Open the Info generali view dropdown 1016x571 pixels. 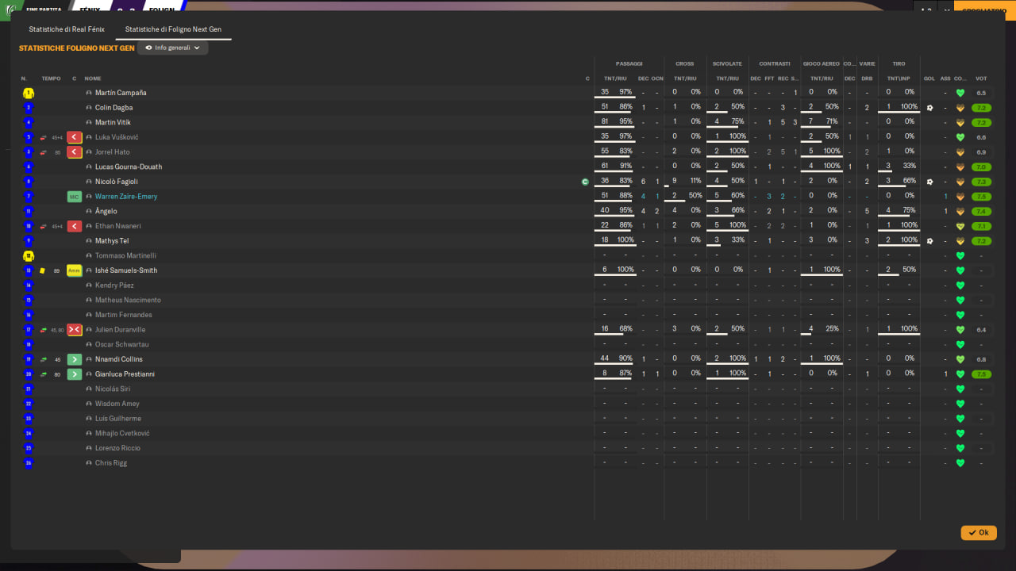(x=172, y=48)
